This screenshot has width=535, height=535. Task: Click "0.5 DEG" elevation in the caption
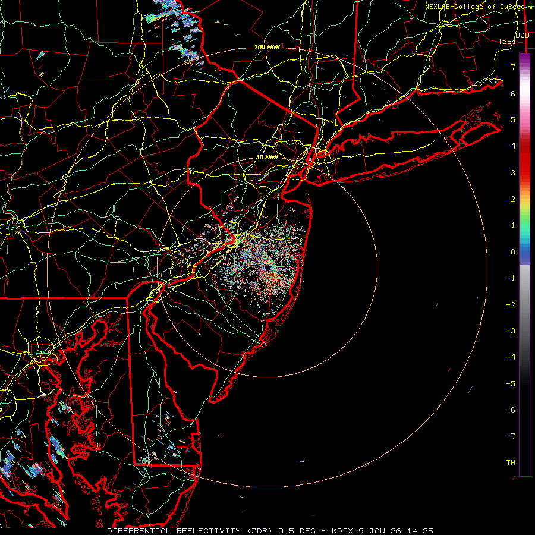[298, 531]
